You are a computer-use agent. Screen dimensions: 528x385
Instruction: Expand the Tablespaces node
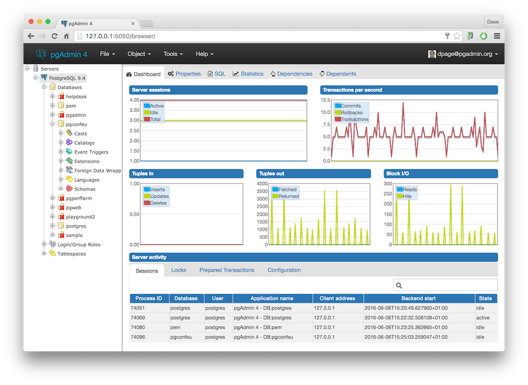coord(44,253)
